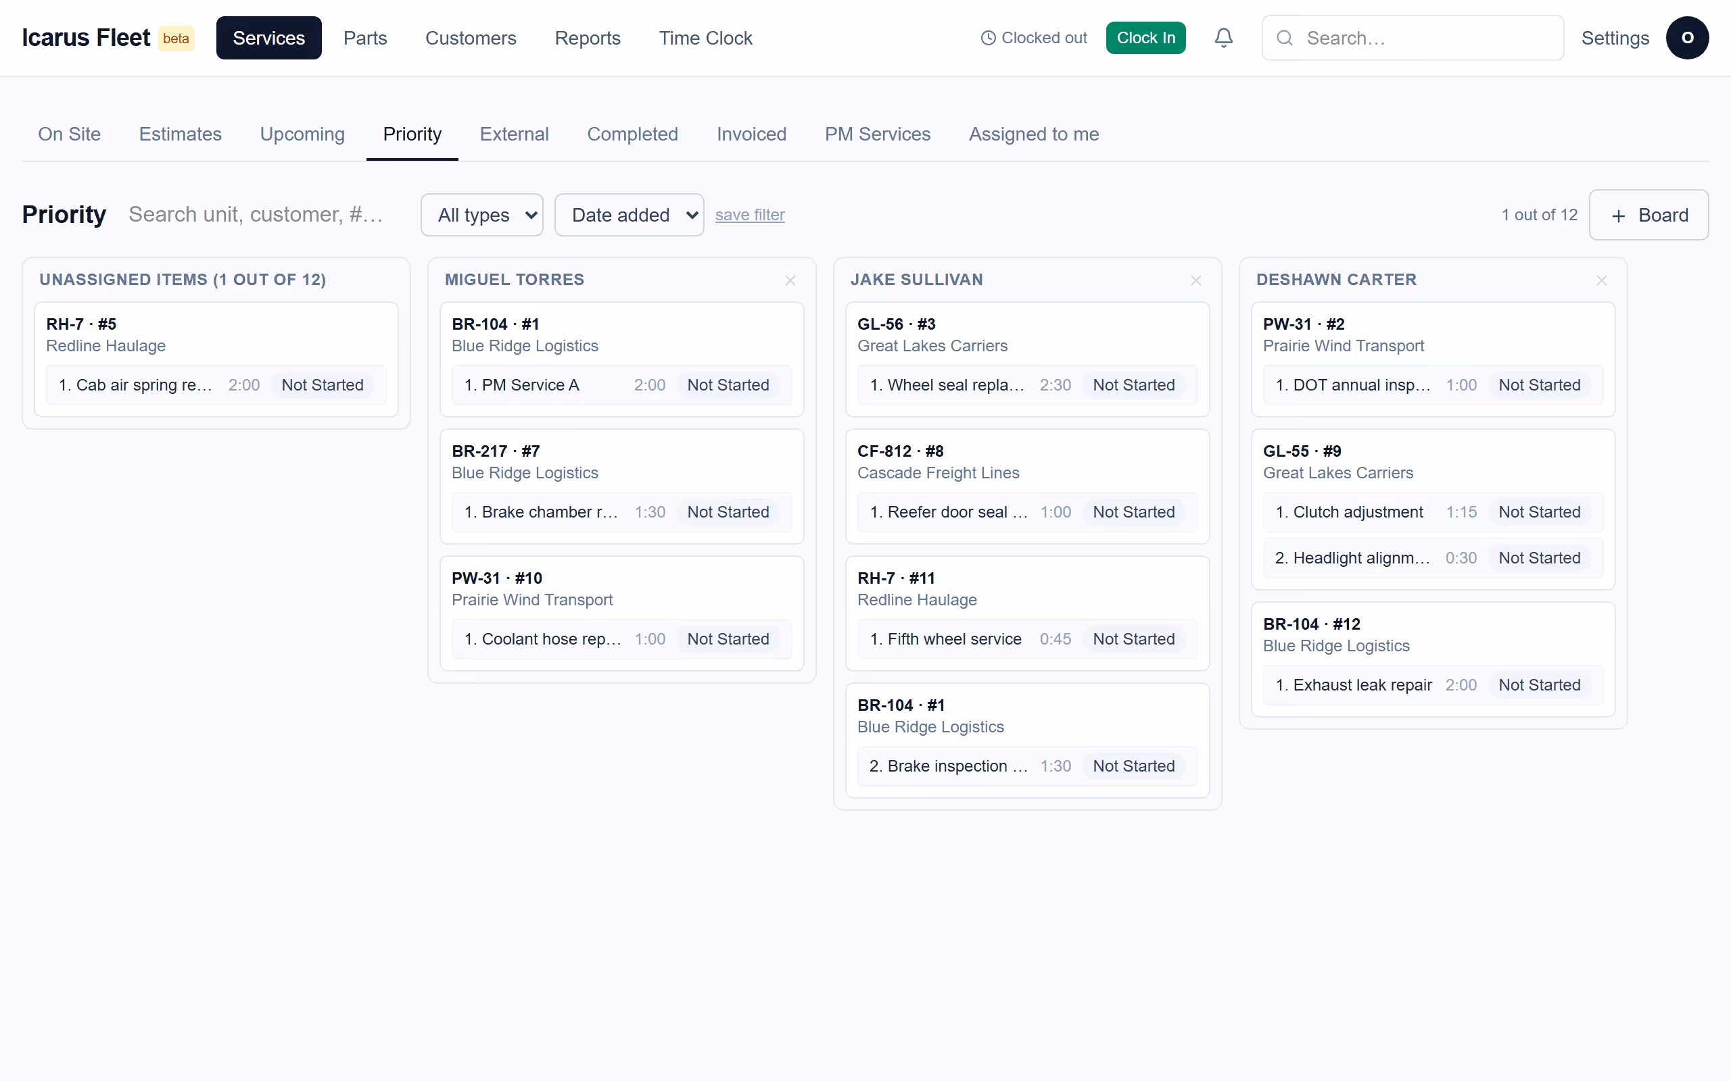The width and height of the screenshot is (1731, 1081).
Task: Remove the Deshawn Carter column
Action: 1600,280
